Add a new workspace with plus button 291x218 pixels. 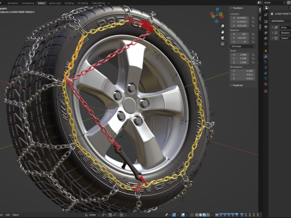[109, 3]
